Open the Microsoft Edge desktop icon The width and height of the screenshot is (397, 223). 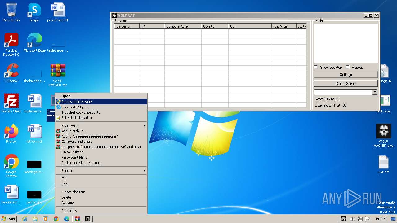tap(34, 43)
